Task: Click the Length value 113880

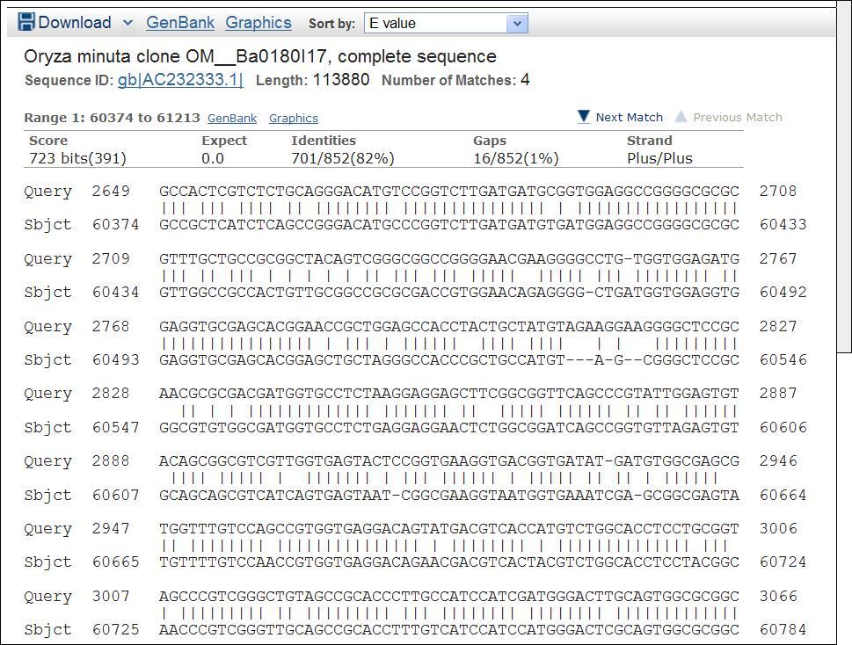Action: coord(340,80)
